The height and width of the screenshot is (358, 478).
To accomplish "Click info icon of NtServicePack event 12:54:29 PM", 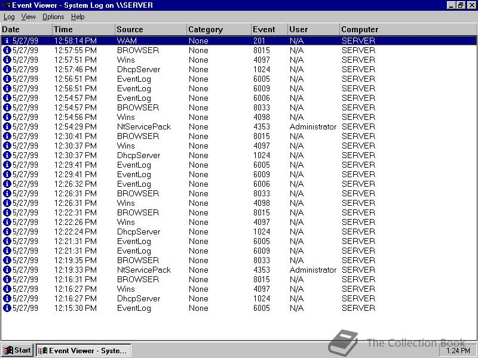I will (7, 126).
